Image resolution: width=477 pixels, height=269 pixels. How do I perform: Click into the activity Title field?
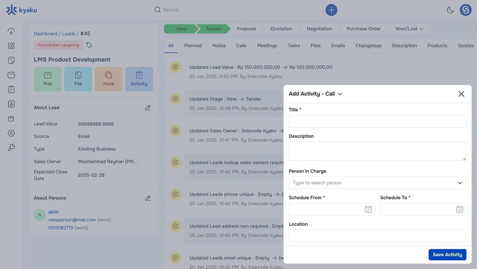378,121
